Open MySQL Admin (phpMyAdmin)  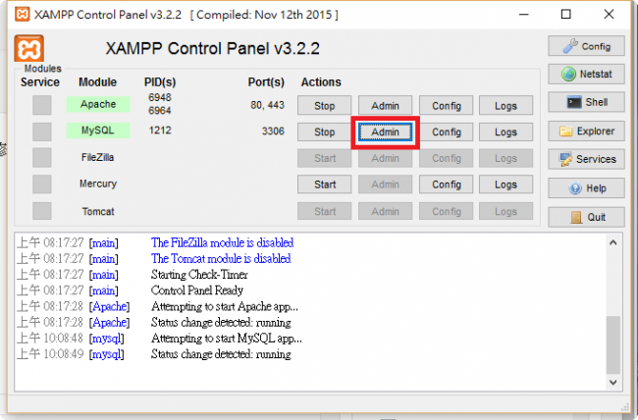(x=385, y=131)
